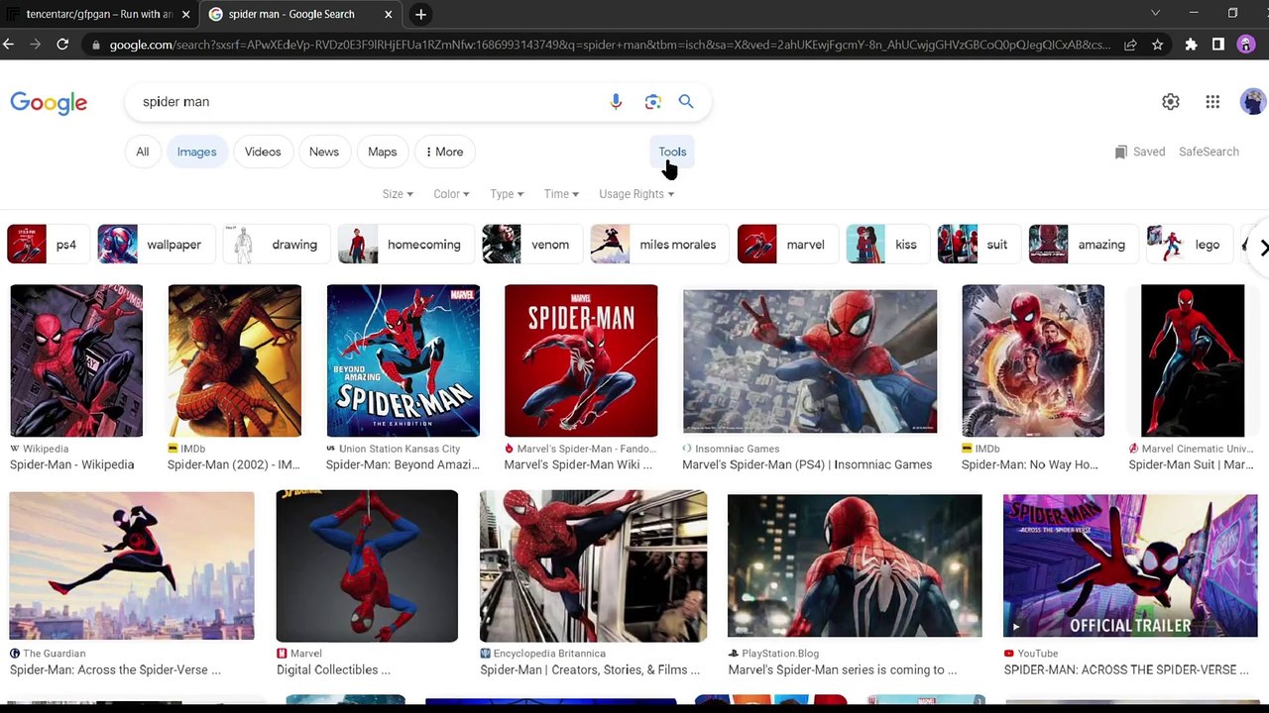Open the Size filter dropdown
1269x713 pixels.
coord(398,194)
